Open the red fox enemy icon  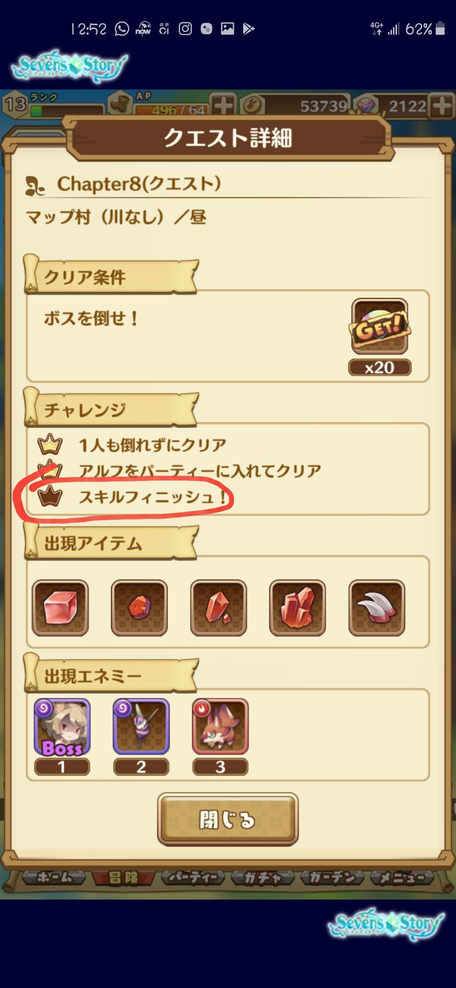tap(220, 726)
